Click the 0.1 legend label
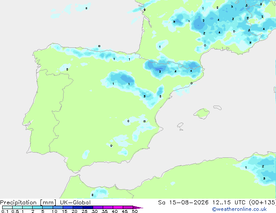Image resolution: width=276 pixels, height=213 pixels. [x=5, y=211]
